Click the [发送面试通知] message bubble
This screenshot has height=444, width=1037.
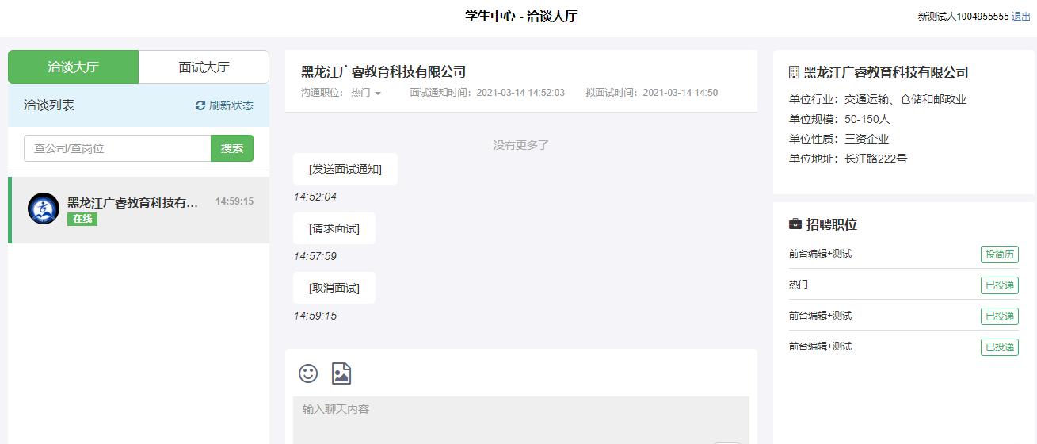point(345,170)
